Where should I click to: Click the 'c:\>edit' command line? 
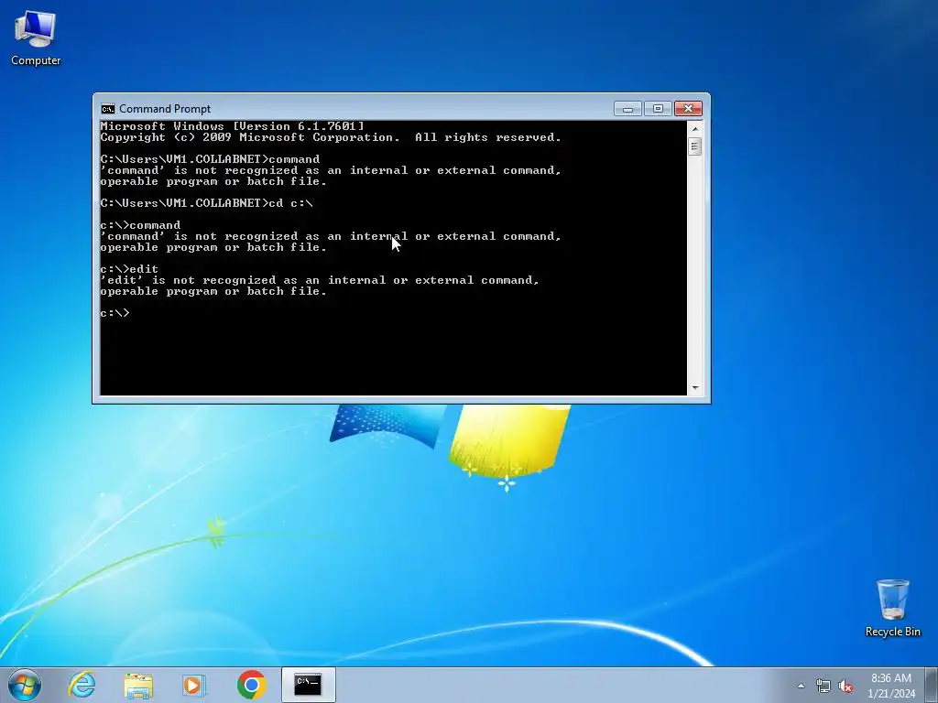pyautogui.click(x=129, y=269)
